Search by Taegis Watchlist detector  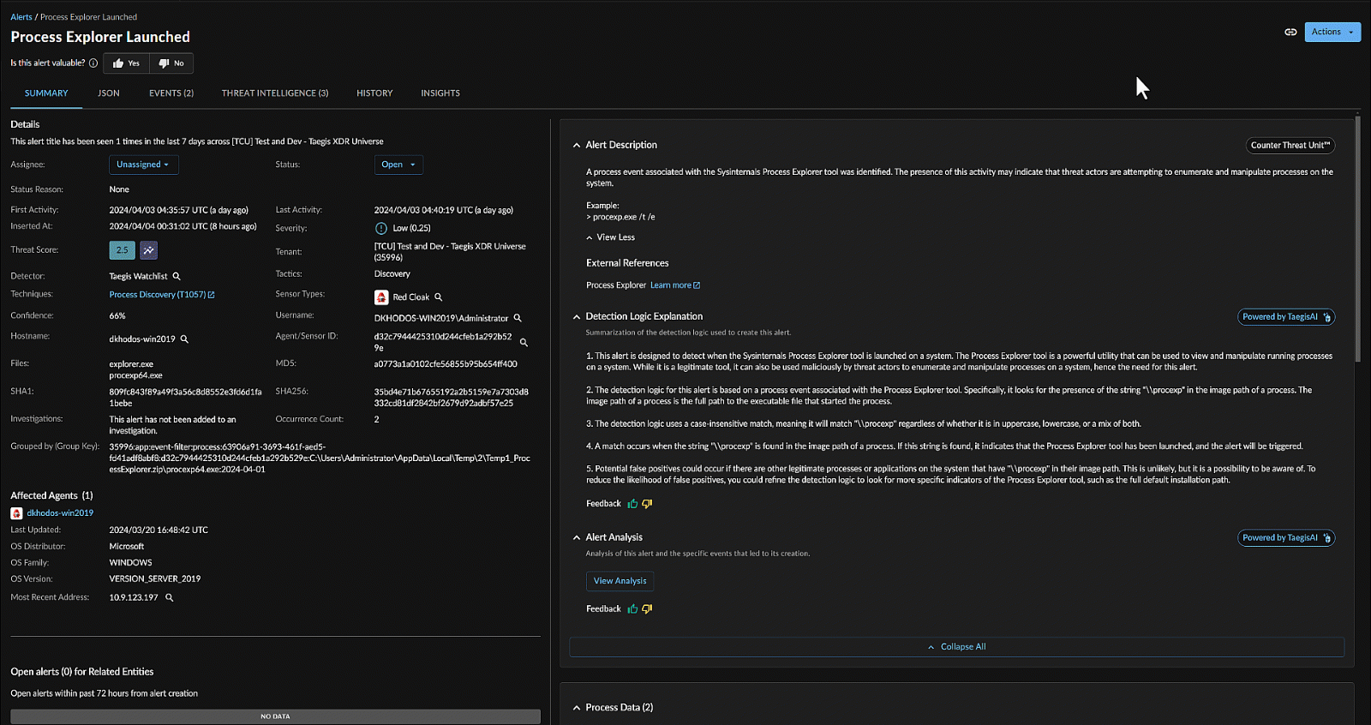pyautogui.click(x=177, y=277)
